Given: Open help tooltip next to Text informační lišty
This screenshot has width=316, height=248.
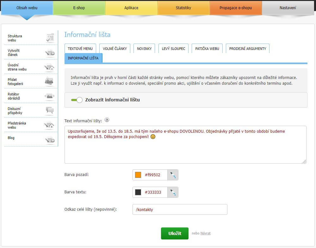Looking at the screenshot, I should (107, 120).
